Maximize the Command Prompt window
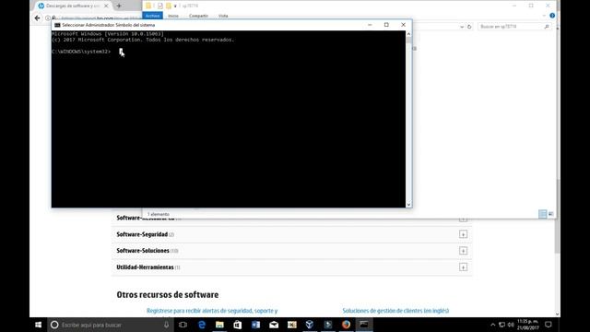 tap(386, 25)
